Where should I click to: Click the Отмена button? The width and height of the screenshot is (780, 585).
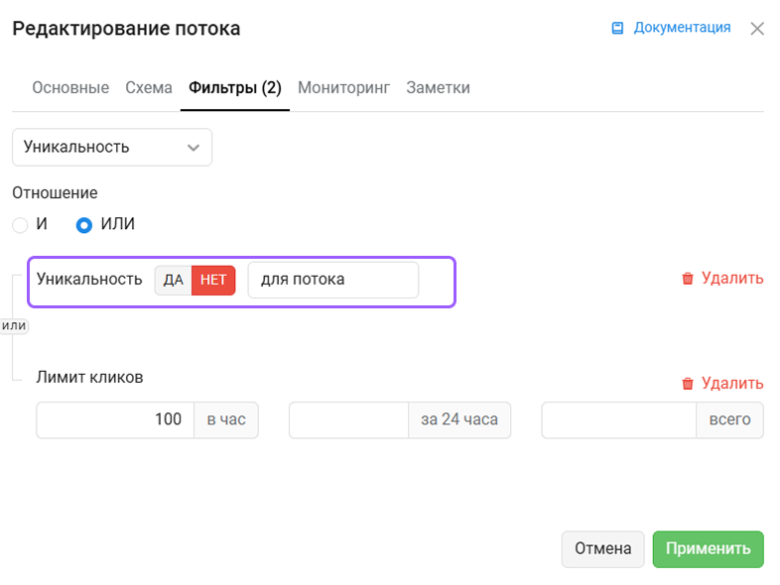click(603, 548)
